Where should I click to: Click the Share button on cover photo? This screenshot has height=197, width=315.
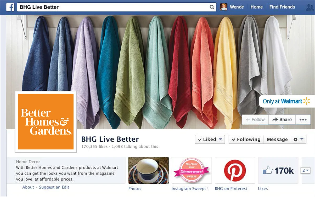[x=282, y=119]
